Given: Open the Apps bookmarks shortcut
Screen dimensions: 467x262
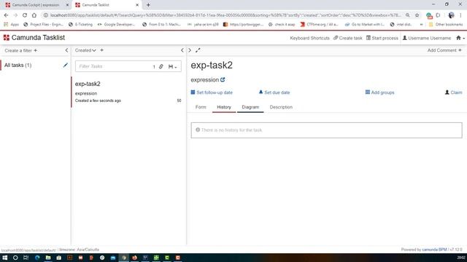Looking at the screenshot, I should (11, 24).
